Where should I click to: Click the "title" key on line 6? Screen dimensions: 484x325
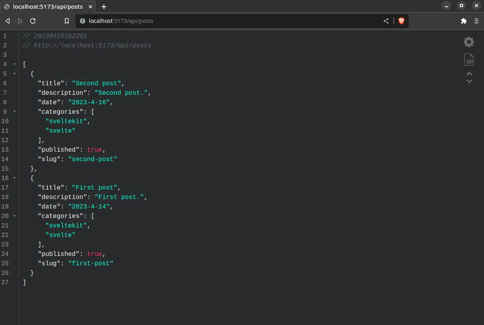pos(51,83)
